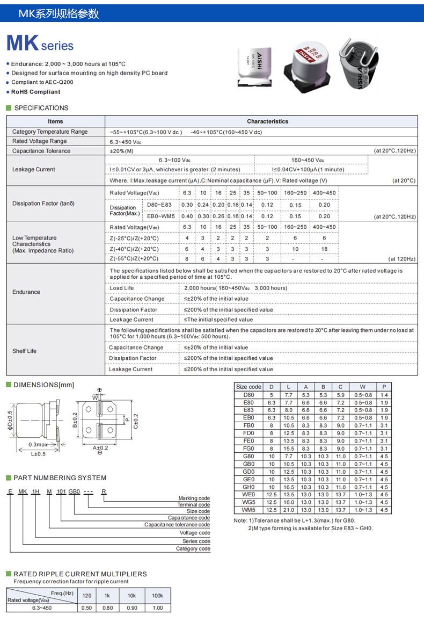
Task: Select the Marking code label
Action: 194,498
